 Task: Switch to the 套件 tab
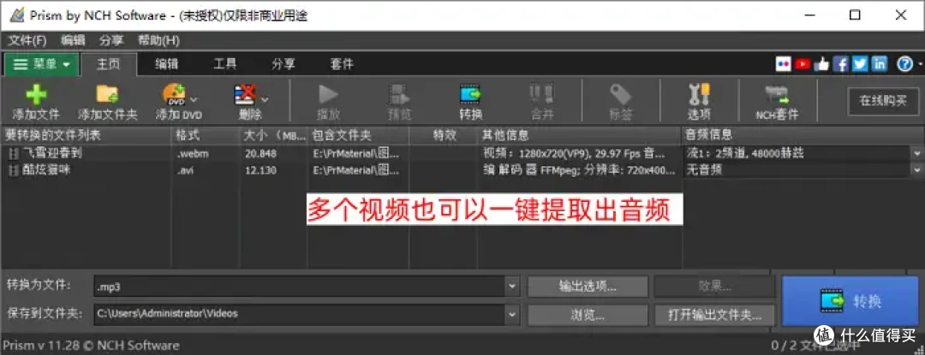(x=342, y=64)
